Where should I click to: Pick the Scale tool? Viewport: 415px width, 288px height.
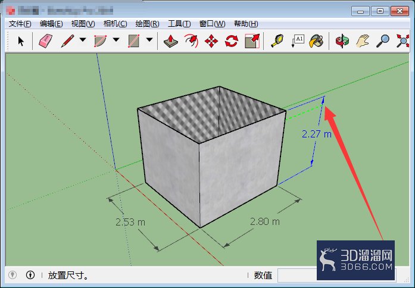point(252,41)
